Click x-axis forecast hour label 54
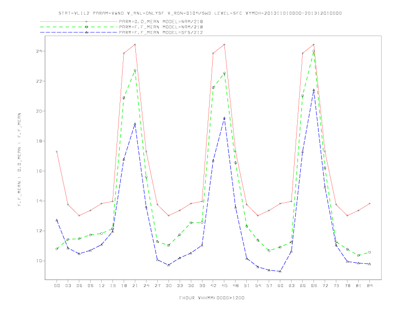This screenshot has height=311, width=403. [x=258, y=286]
